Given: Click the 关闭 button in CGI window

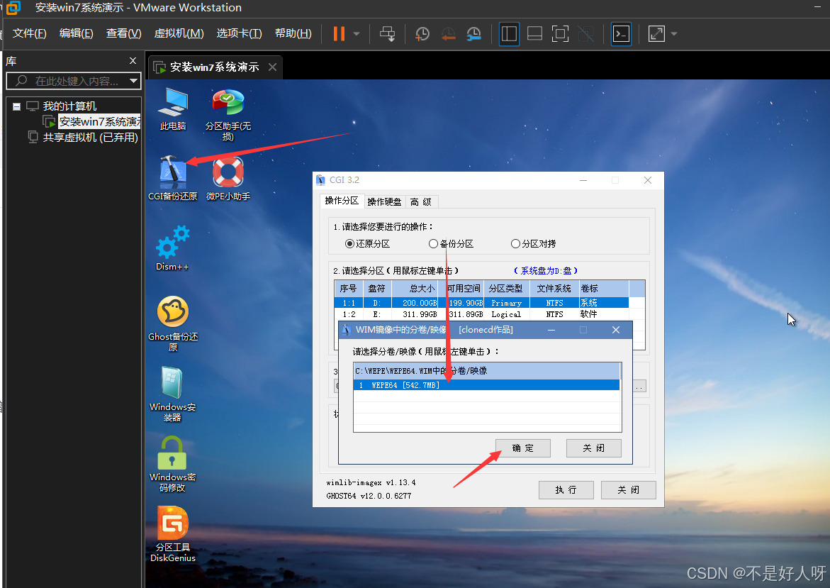Looking at the screenshot, I should [628, 490].
